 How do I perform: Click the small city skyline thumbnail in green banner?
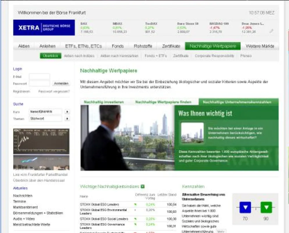(192, 133)
